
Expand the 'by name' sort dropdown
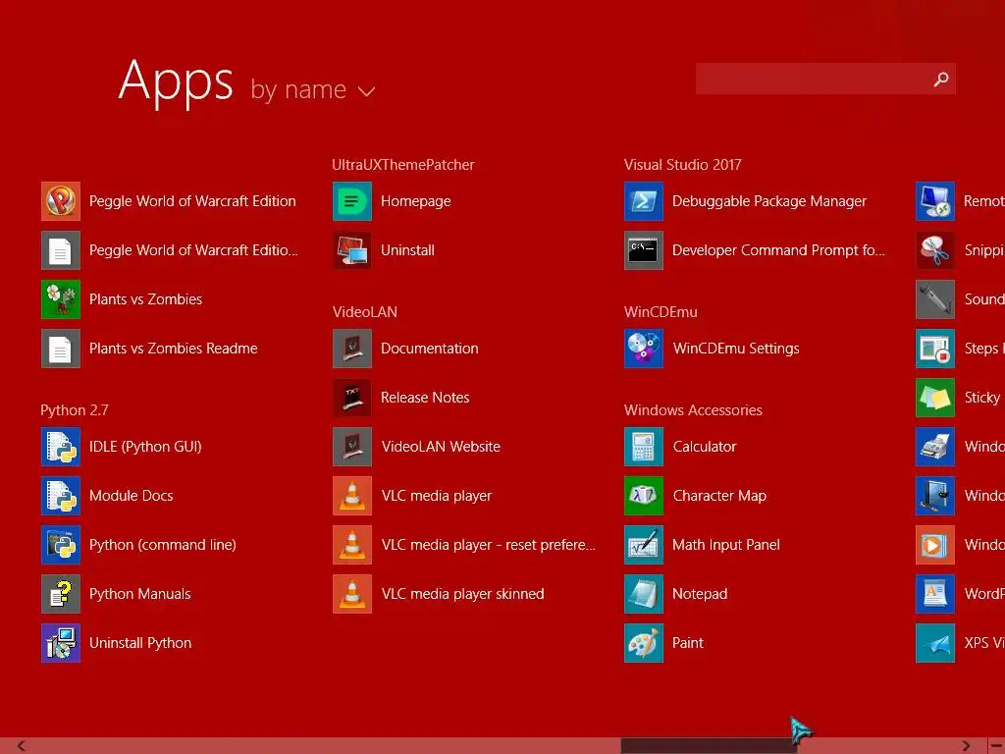pos(312,90)
